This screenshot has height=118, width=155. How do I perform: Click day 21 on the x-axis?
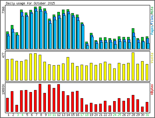101,115
